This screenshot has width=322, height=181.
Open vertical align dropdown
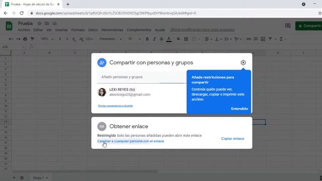point(218,39)
